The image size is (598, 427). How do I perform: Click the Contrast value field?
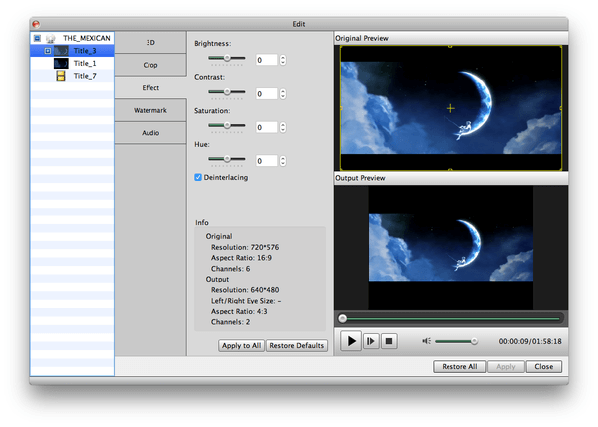point(266,94)
